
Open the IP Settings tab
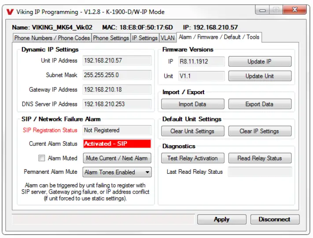(145, 38)
